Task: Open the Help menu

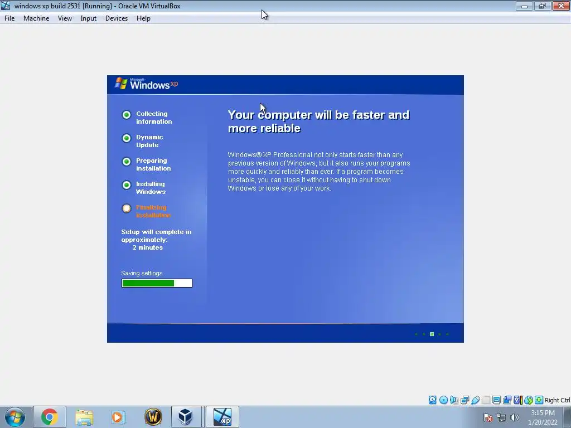Action: coord(143,18)
